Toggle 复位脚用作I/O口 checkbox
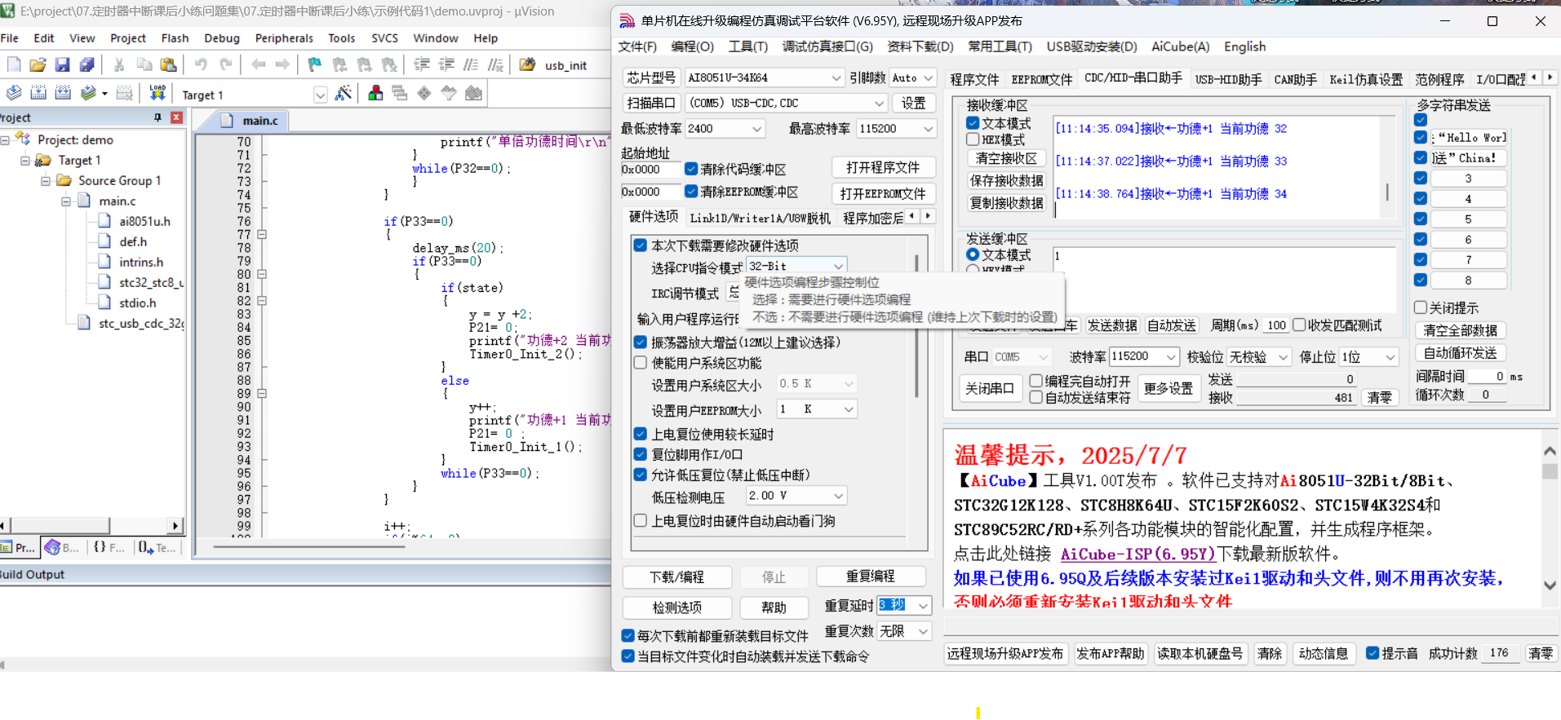Viewport: 1561px width, 720px height. coord(641,454)
